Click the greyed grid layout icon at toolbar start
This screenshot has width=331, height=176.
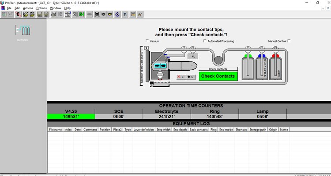tap(4, 15)
